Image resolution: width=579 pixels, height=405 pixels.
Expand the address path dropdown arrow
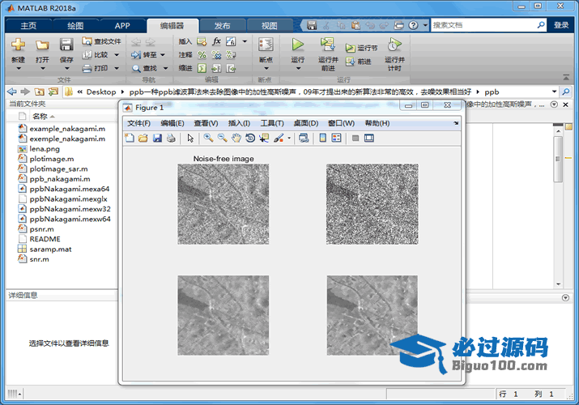pyautogui.click(x=554, y=92)
